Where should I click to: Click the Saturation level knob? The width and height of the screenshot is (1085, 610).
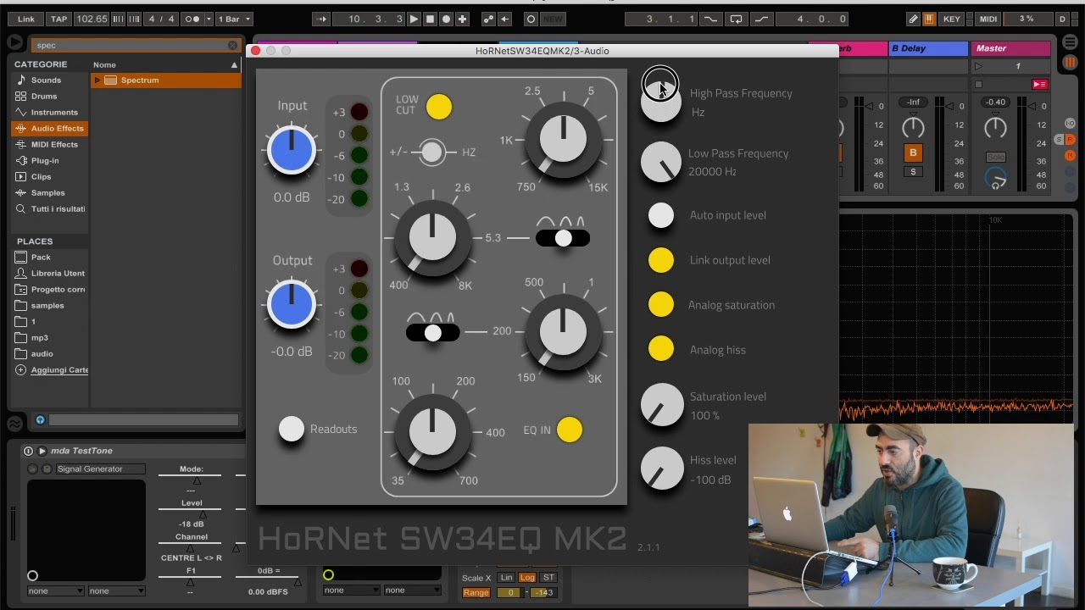661,404
